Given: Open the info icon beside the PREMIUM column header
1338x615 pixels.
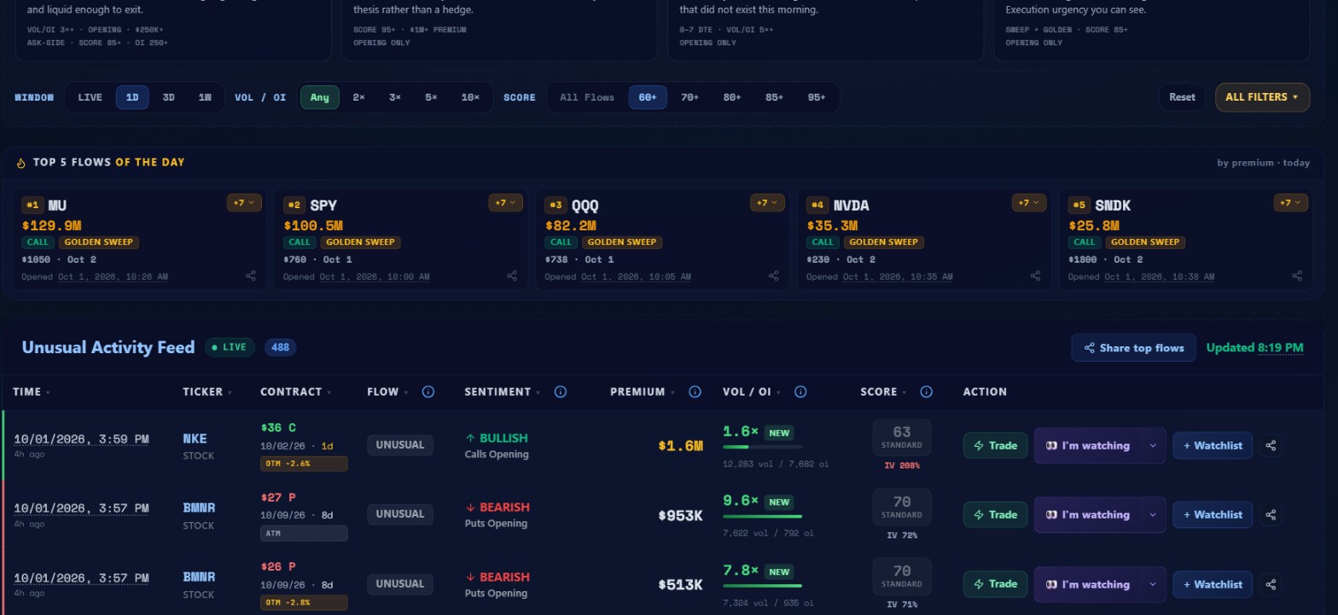Looking at the screenshot, I should coord(695,392).
